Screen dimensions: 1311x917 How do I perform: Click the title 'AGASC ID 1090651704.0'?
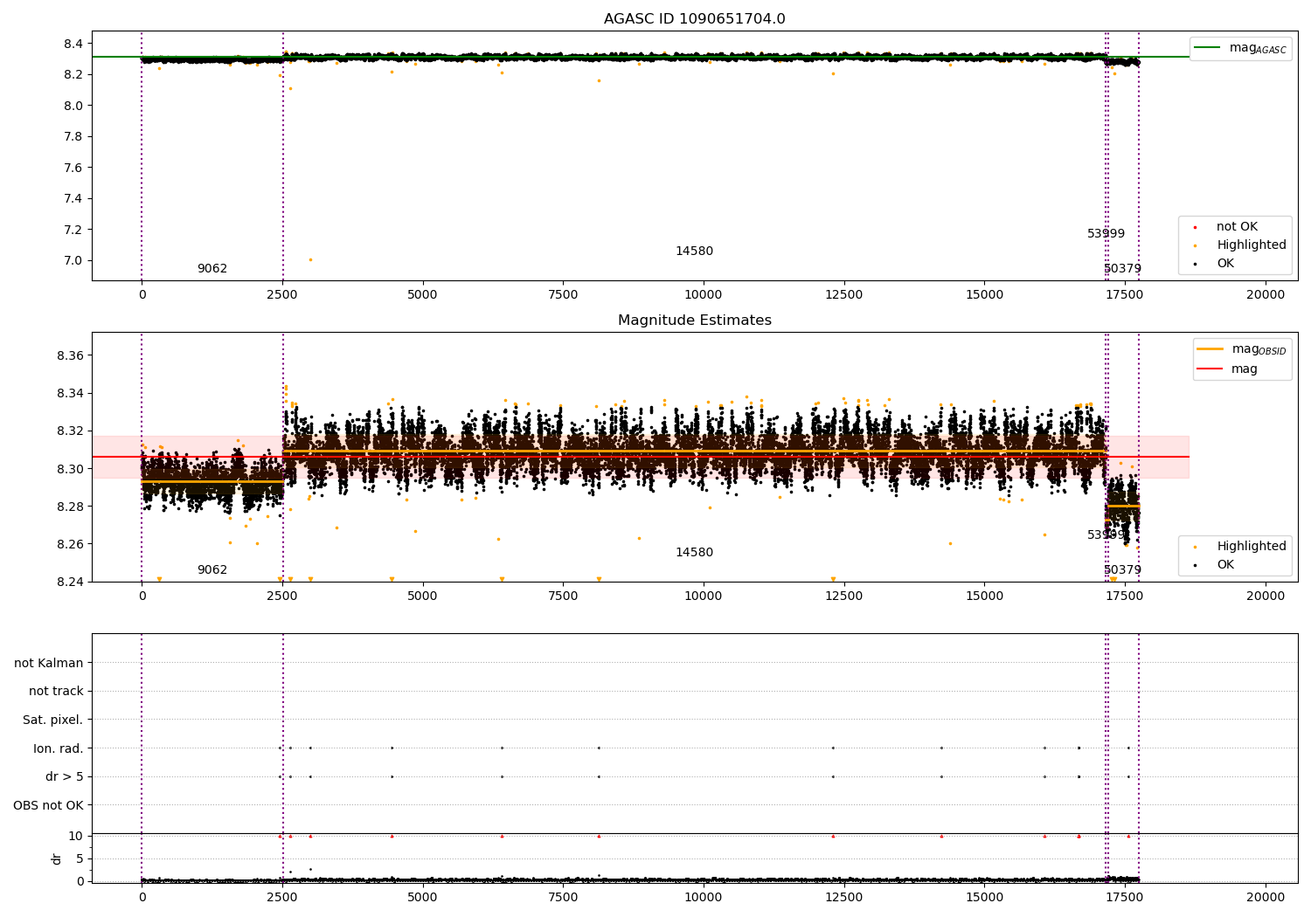pos(694,19)
